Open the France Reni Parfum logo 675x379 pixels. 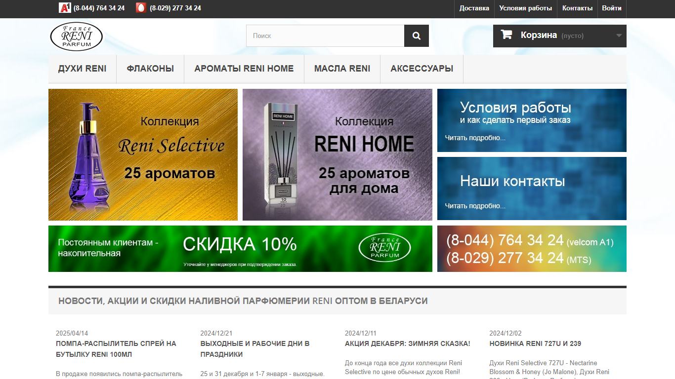(x=77, y=37)
